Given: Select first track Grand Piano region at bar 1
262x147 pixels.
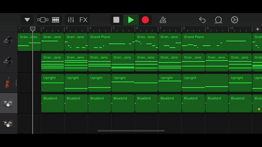Looking at the screenshot, I should 29,42.
